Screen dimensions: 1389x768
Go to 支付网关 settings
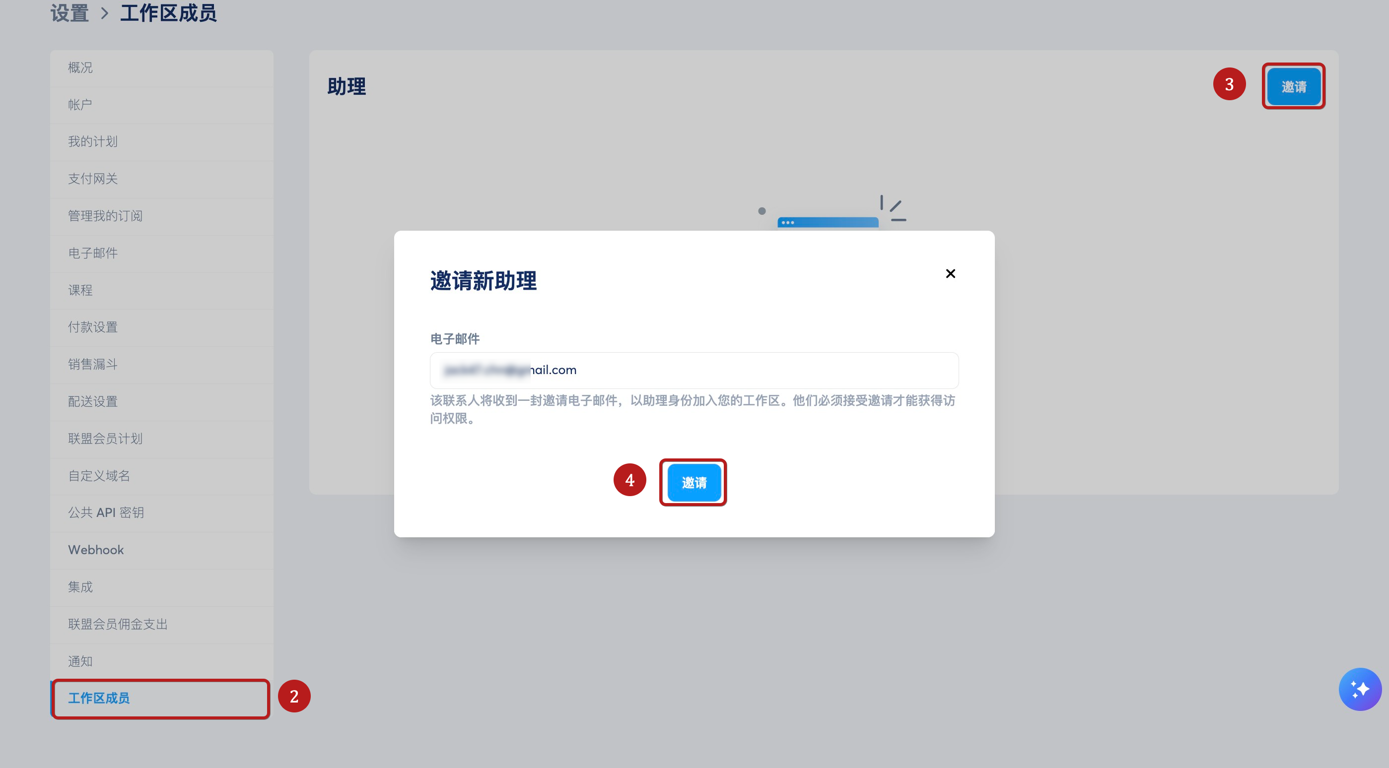point(93,179)
